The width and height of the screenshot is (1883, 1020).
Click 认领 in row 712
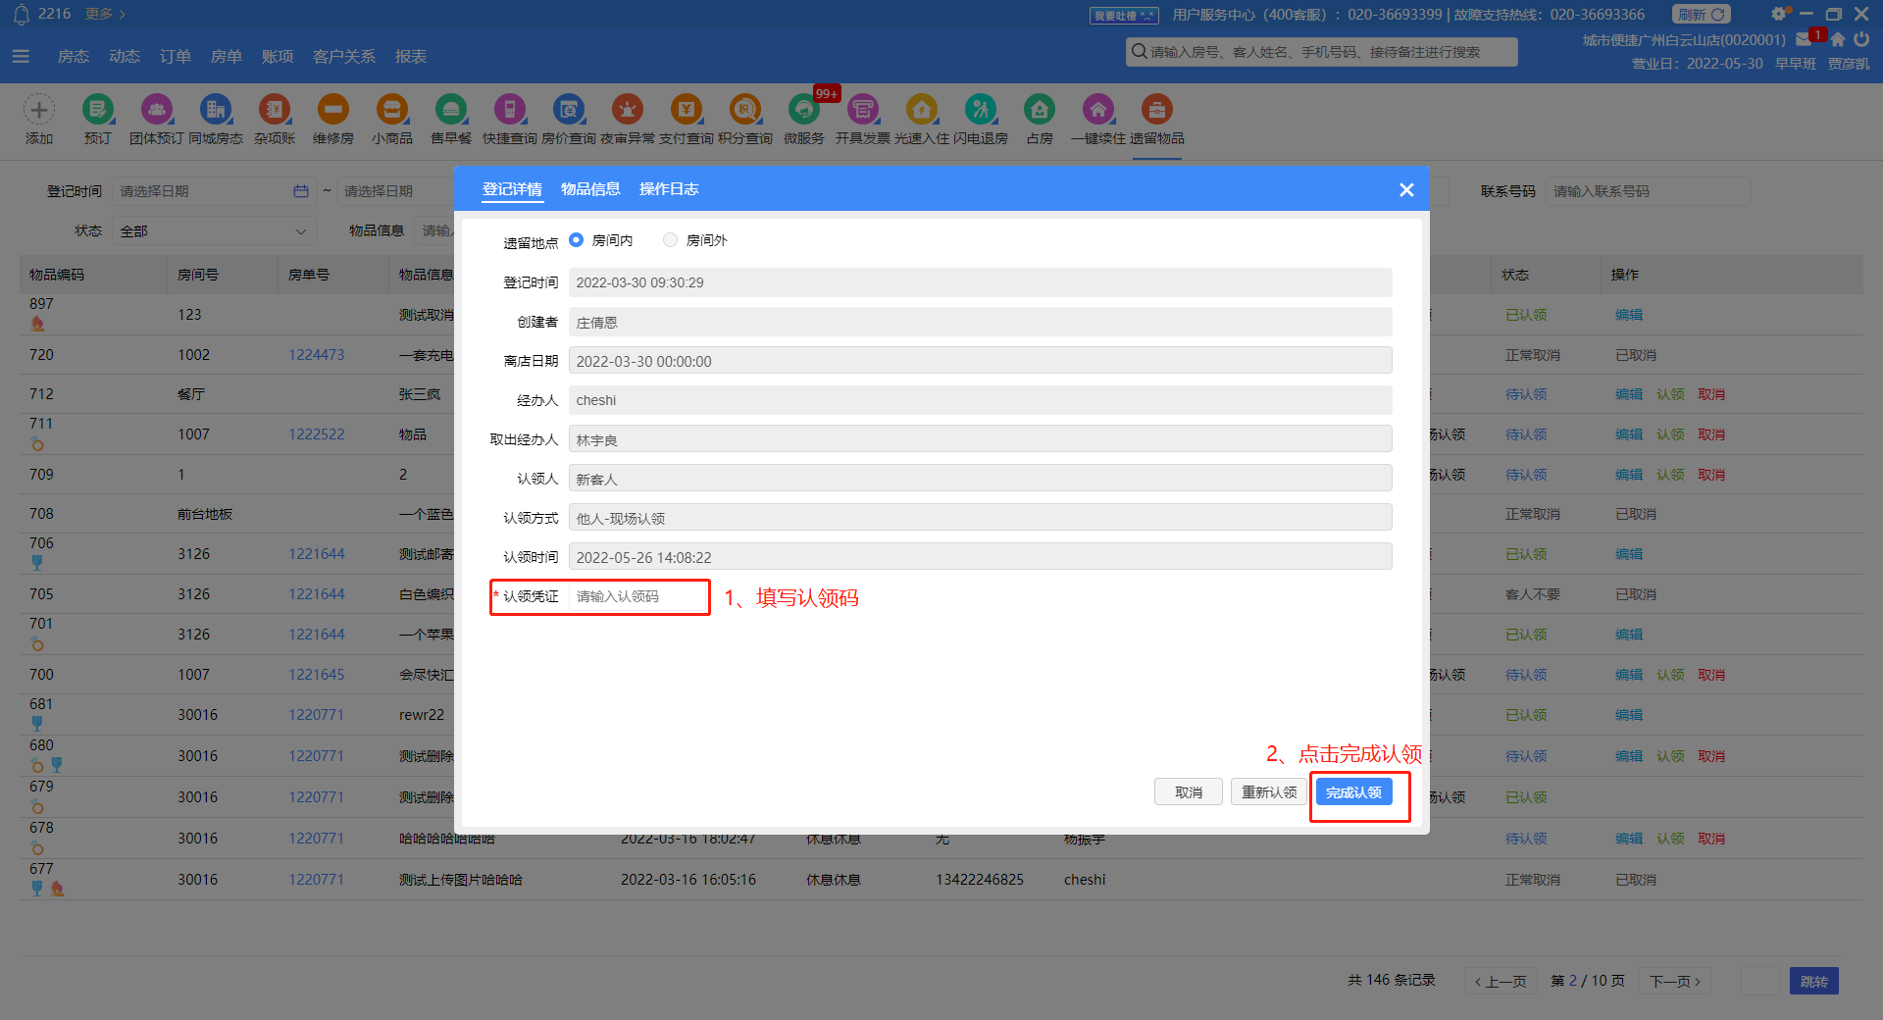(x=1670, y=394)
